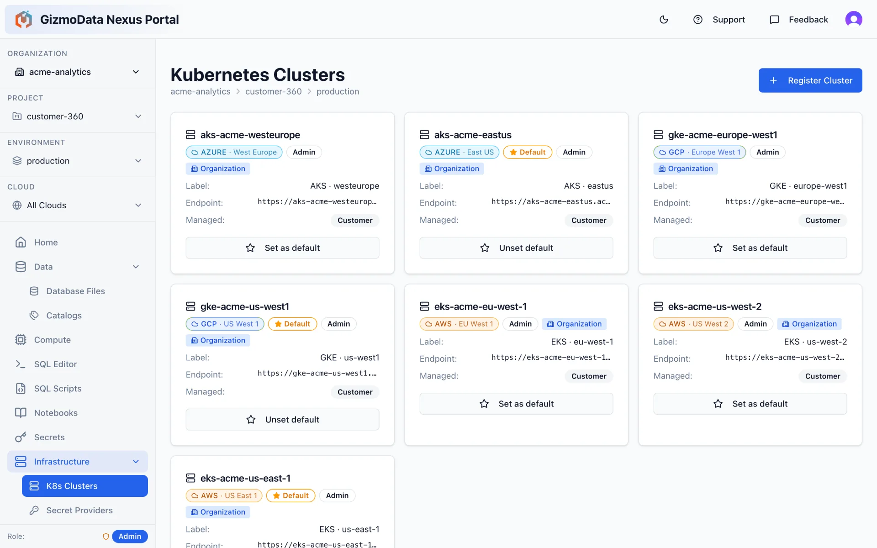The image size is (877, 548).
Task: Click the Compute chip icon
Action: pos(21,340)
